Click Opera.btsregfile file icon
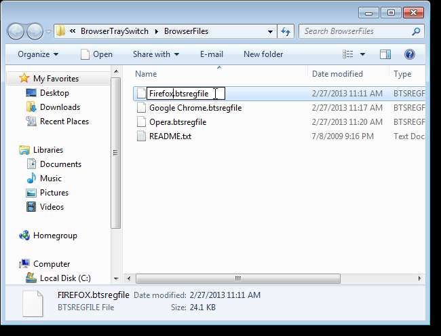Image resolution: width=441 pixels, height=336 pixels. [141, 122]
